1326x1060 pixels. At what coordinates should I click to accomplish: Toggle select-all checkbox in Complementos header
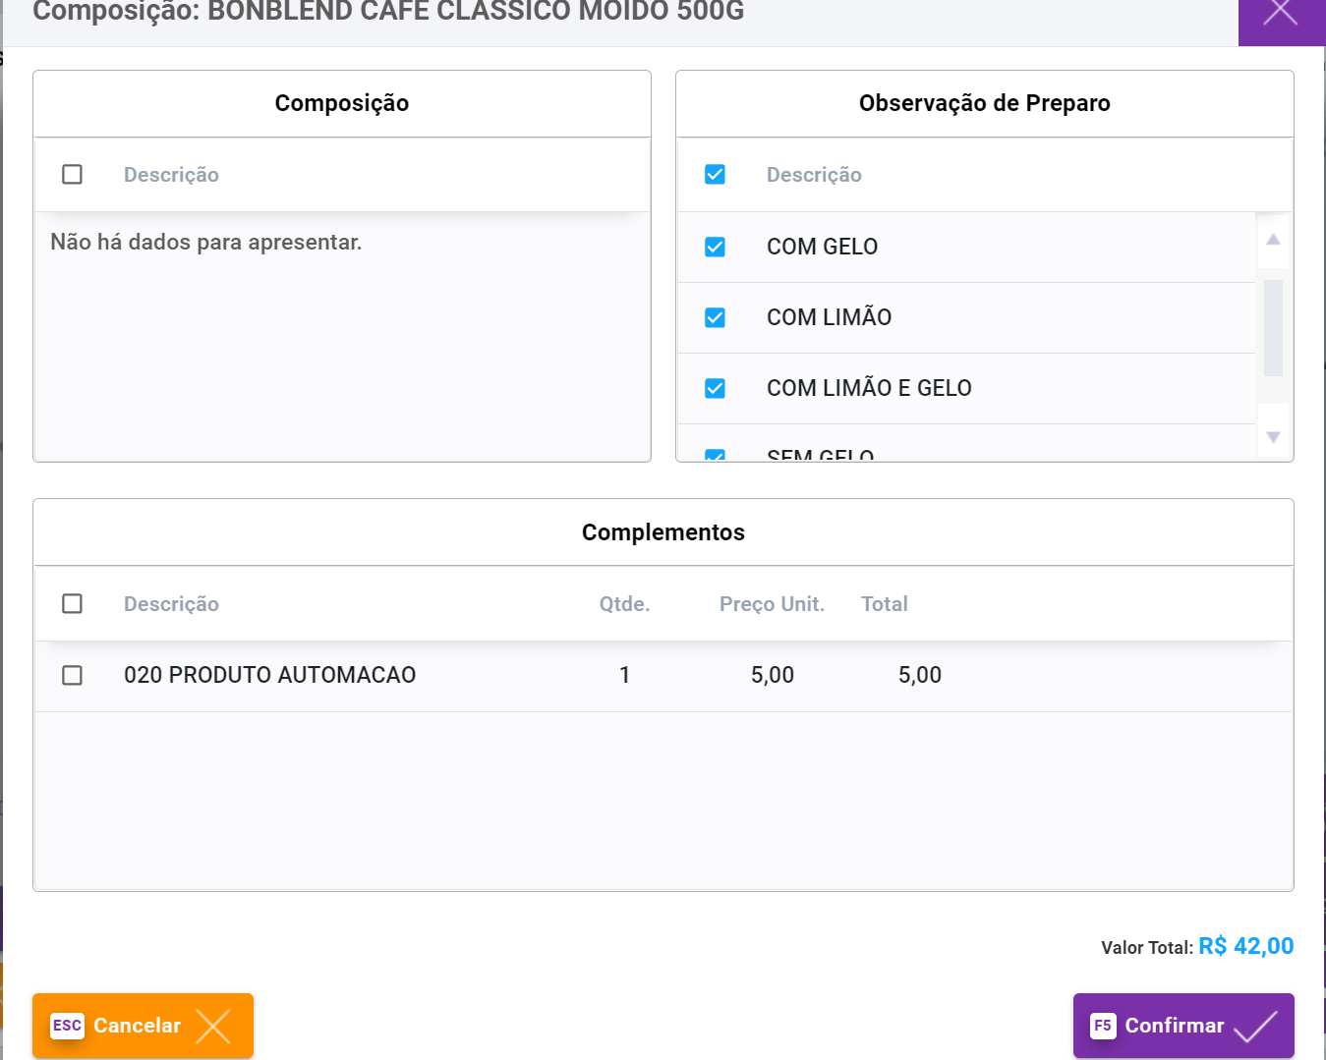pyautogui.click(x=72, y=603)
